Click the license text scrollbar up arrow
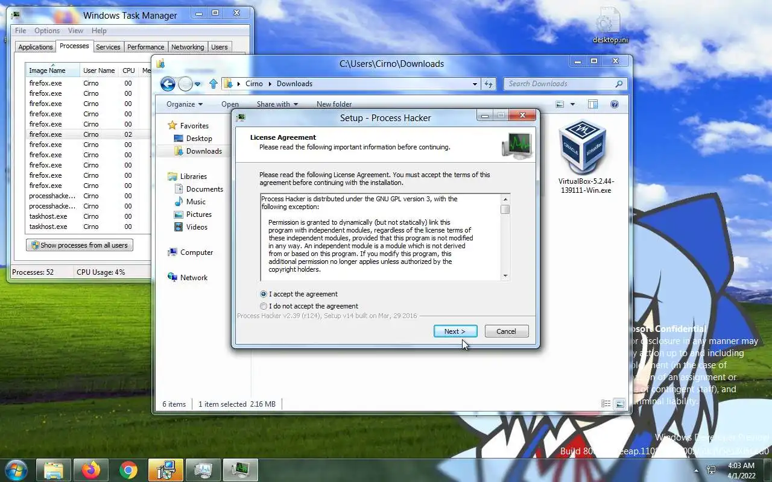The height and width of the screenshot is (482, 772). point(505,199)
